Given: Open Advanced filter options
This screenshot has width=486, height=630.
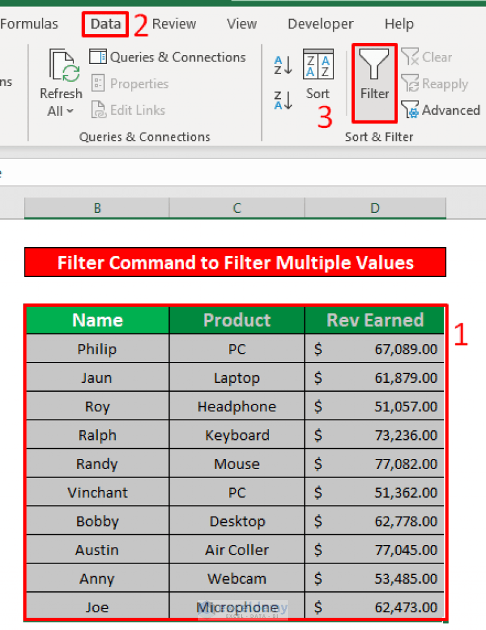Looking at the screenshot, I should 440,110.
